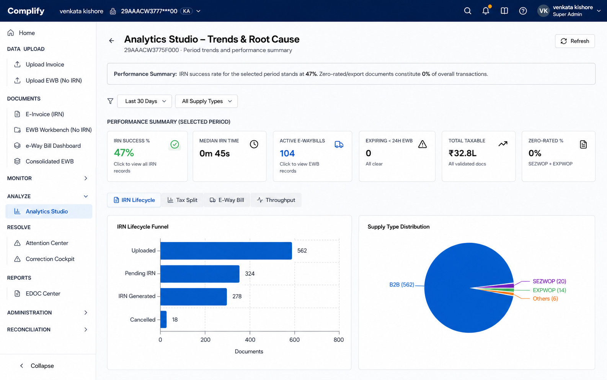Click the Home house icon
Viewport: 607px width, 380px height.
(x=11, y=33)
